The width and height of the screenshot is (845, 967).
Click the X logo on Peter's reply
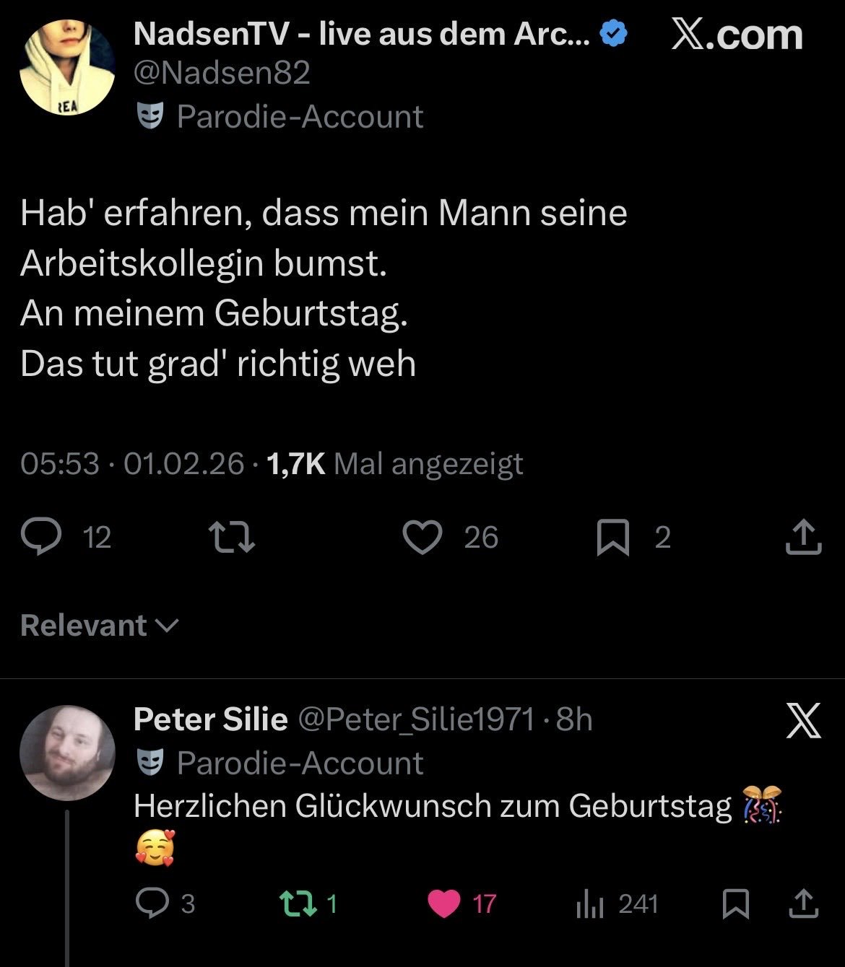coord(803,722)
